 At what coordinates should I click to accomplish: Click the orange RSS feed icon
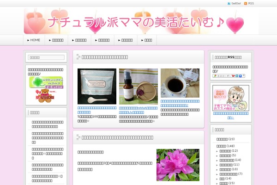[246, 4]
